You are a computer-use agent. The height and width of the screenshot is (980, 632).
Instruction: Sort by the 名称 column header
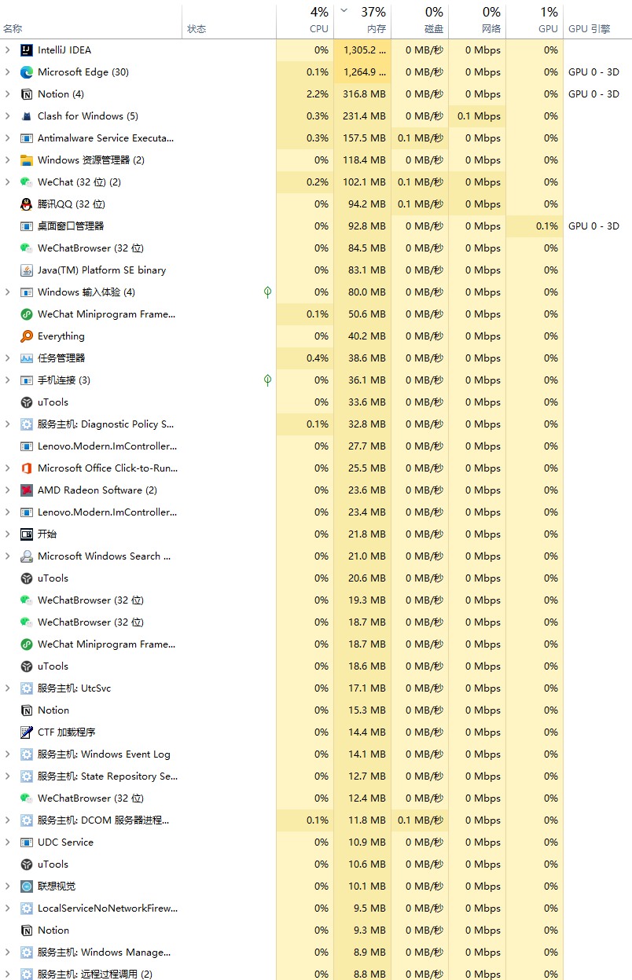pyautogui.click(x=13, y=29)
